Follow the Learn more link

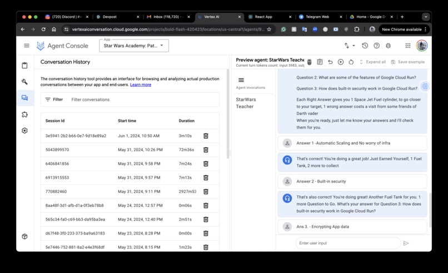141,85
